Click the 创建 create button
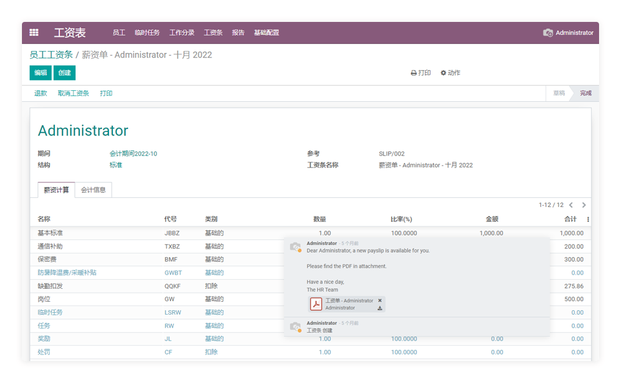 (x=65, y=73)
